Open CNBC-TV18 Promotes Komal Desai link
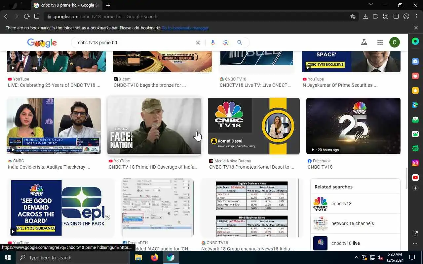Image resolution: width=423 pixels, height=264 pixels. click(x=251, y=167)
